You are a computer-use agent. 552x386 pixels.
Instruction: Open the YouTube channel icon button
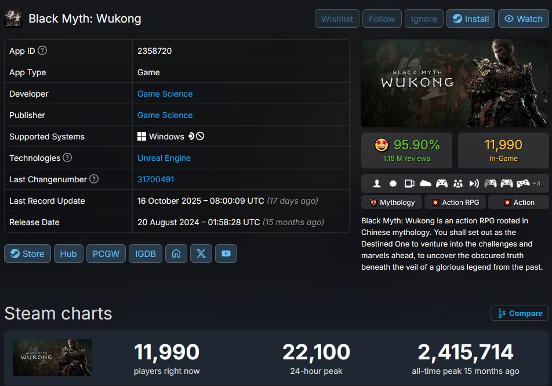click(226, 253)
